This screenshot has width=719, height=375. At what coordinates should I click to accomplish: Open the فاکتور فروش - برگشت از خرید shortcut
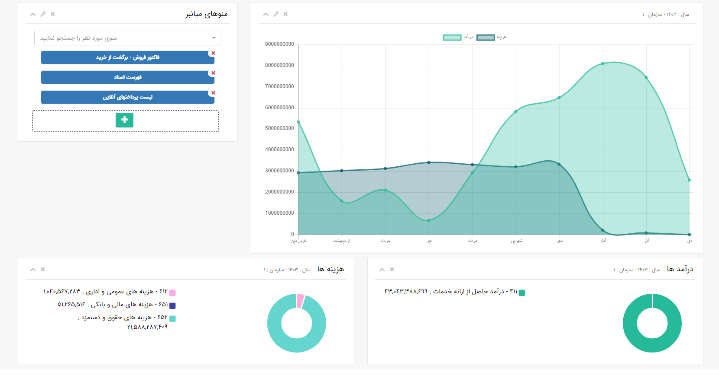tap(127, 57)
